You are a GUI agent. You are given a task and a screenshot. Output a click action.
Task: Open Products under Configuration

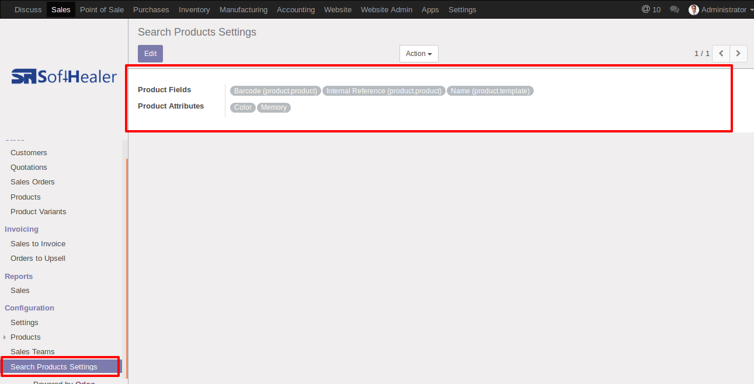click(x=26, y=337)
